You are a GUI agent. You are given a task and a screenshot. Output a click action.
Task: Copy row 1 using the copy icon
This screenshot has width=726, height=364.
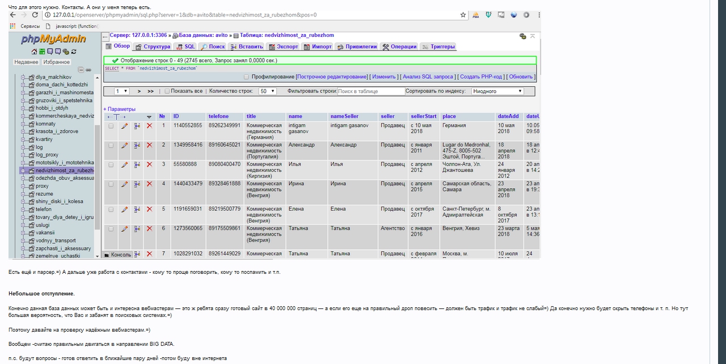137,126
